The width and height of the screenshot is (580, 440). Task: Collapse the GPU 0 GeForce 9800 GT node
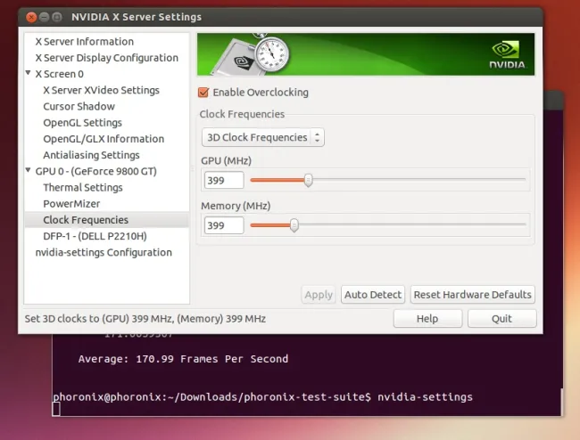click(x=28, y=171)
